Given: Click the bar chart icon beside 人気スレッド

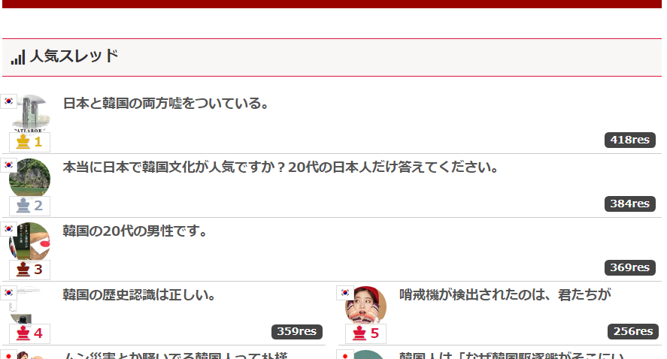Looking at the screenshot, I should (x=18, y=57).
